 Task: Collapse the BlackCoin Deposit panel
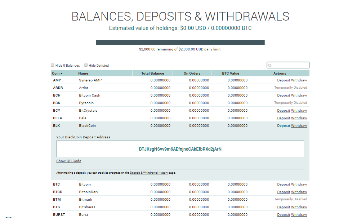(284, 125)
